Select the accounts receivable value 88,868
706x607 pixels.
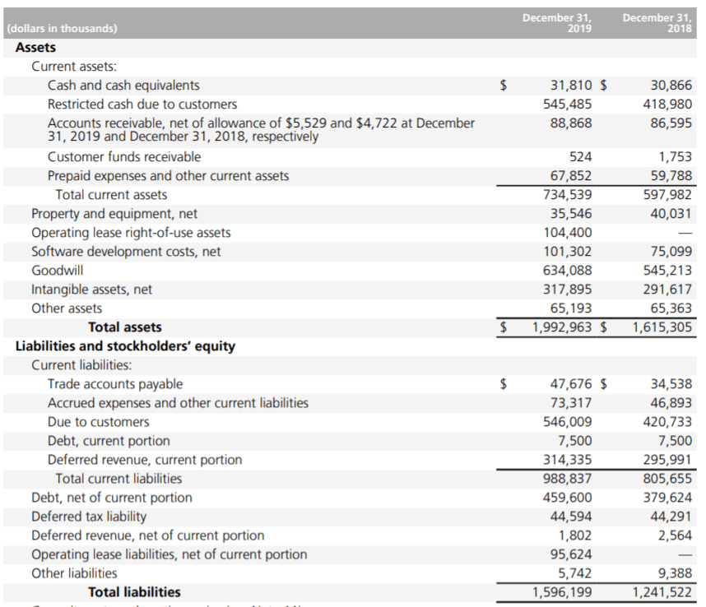pyautogui.click(x=571, y=123)
